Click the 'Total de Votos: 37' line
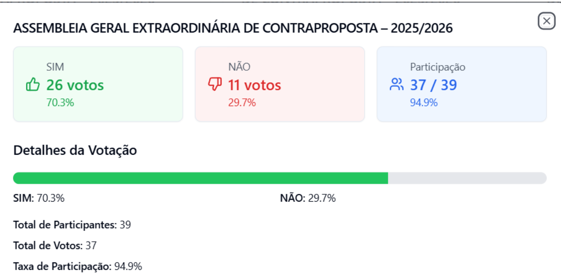This screenshot has width=561, height=280. click(x=55, y=245)
